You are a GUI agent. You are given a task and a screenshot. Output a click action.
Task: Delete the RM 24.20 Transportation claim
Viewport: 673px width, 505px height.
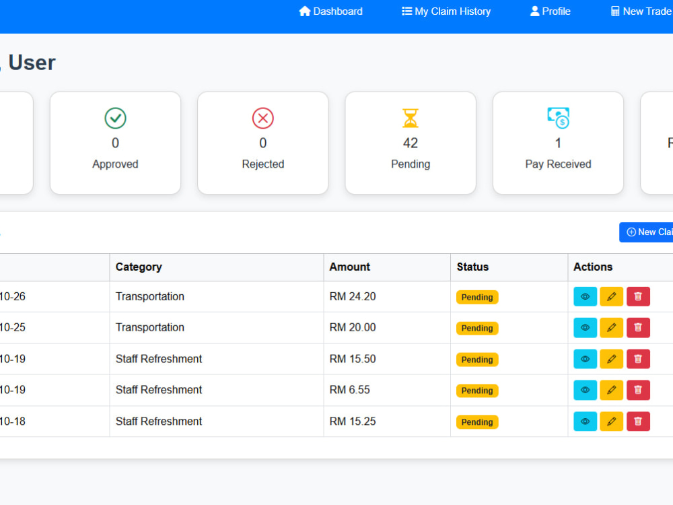(638, 297)
